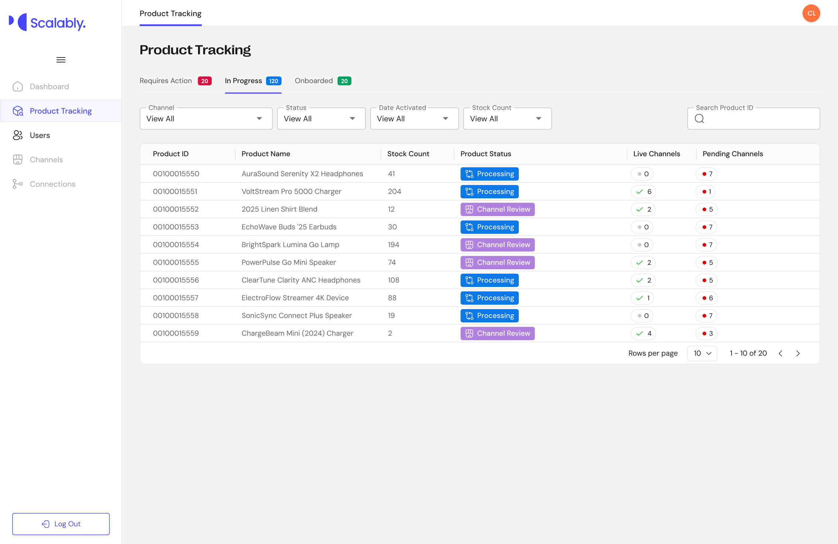
Task: Open the Date Activated dropdown
Action: coord(414,119)
